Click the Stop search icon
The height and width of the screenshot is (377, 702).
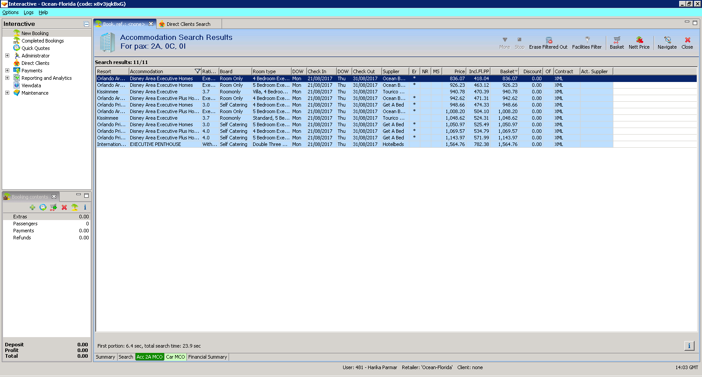click(x=519, y=43)
